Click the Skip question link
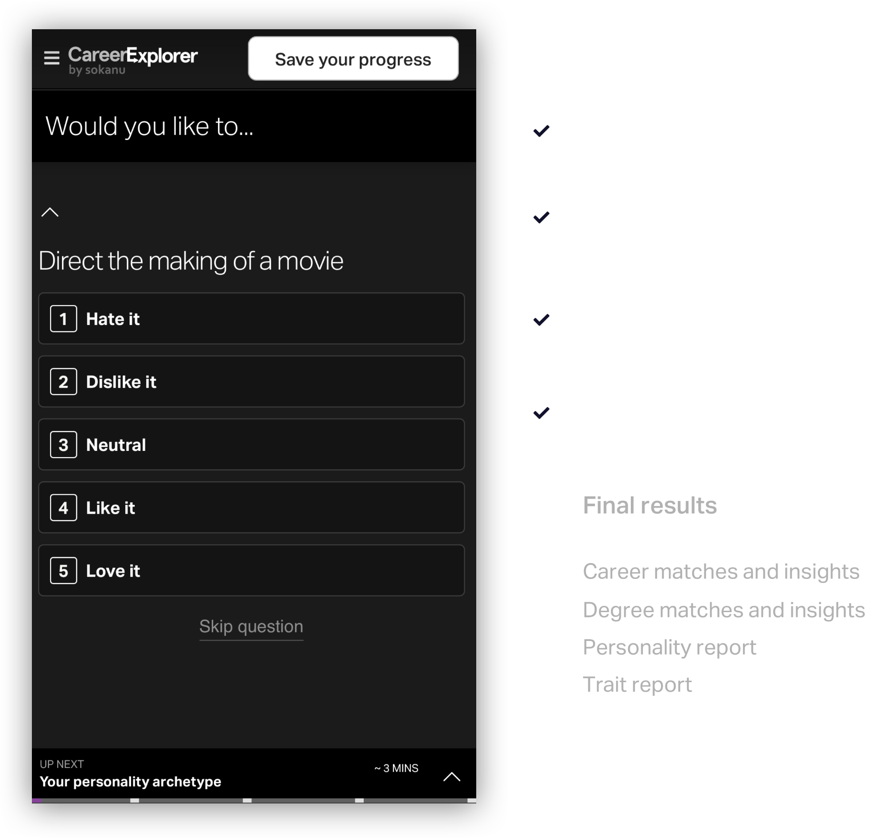886x838 pixels. tap(250, 626)
